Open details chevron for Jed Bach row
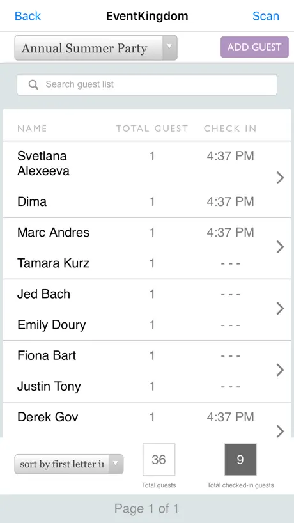This screenshot has height=523, width=294. pos(280,309)
